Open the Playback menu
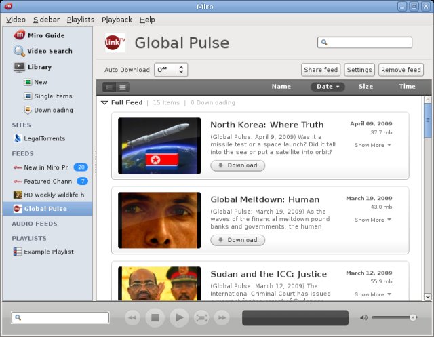This screenshot has height=337, width=434. (x=117, y=20)
